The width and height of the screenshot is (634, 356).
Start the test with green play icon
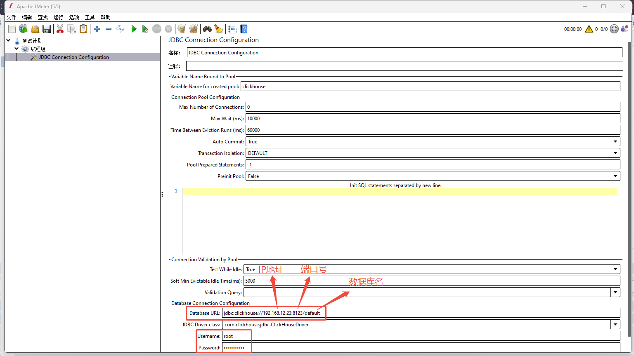click(134, 29)
